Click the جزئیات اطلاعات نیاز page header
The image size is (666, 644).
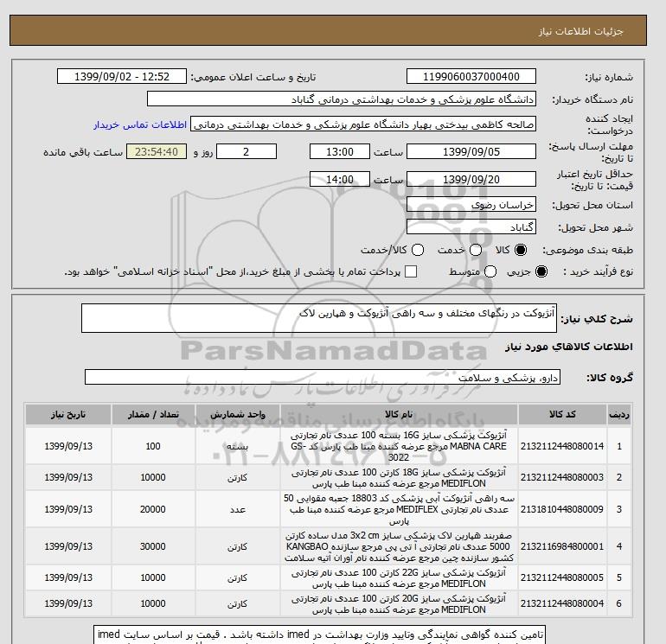pos(580,31)
